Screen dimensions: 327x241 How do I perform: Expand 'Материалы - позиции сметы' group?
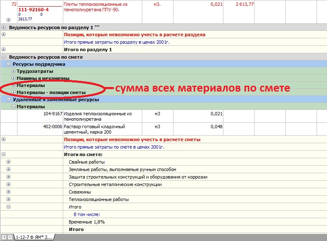pos(13,92)
